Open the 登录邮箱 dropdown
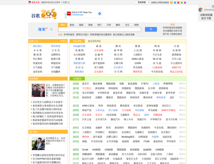 pos(142,2)
